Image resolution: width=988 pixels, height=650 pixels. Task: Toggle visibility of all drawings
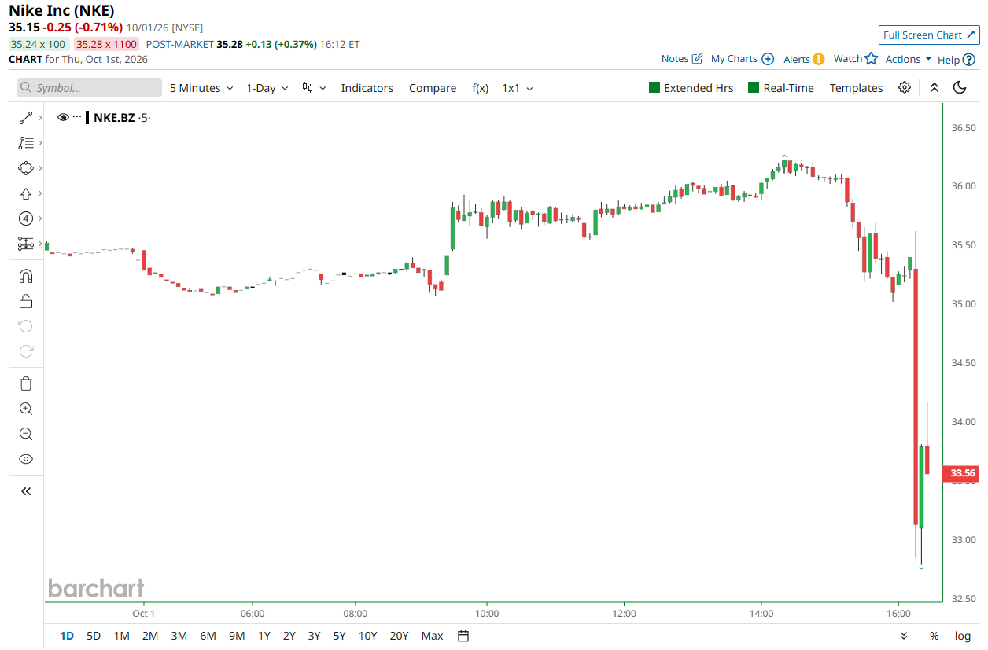coord(26,459)
